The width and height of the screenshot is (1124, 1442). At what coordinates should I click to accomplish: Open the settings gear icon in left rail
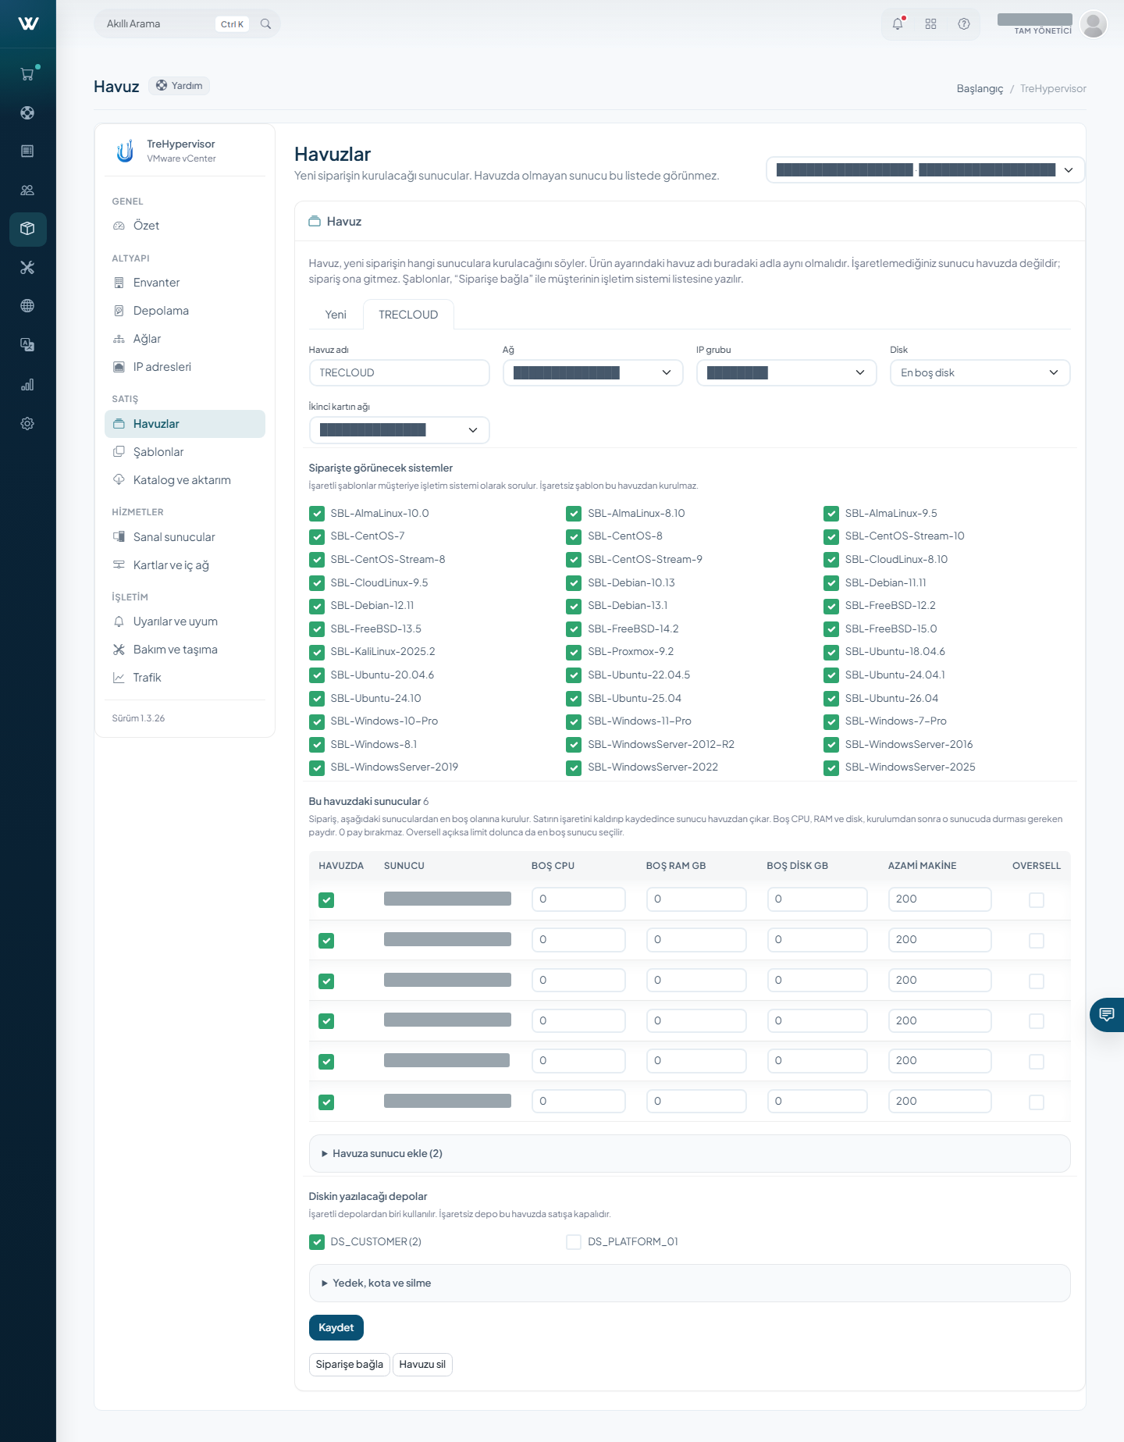pyautogui.click(x=27, y=423)
